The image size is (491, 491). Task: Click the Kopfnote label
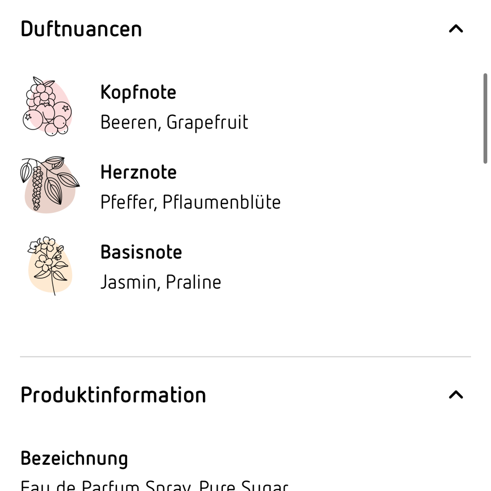click(138, 92)
